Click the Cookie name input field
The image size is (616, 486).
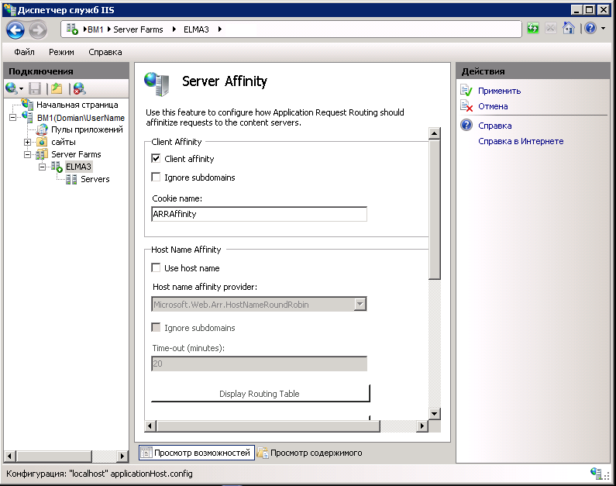(x=259, y=215)
